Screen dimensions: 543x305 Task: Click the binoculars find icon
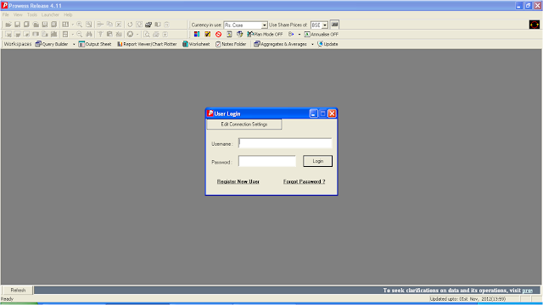89,34
